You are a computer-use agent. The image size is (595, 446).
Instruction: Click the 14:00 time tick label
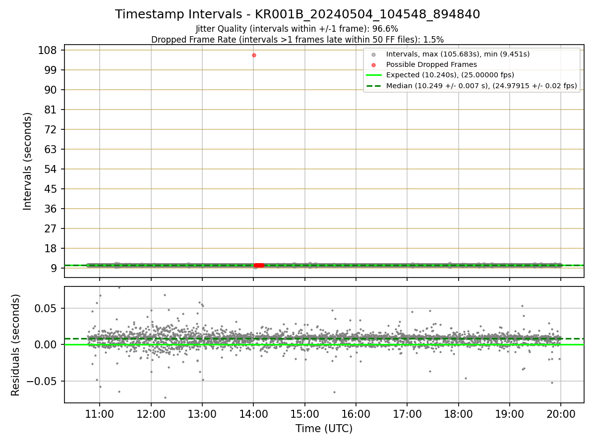click(x=253, y=413)
